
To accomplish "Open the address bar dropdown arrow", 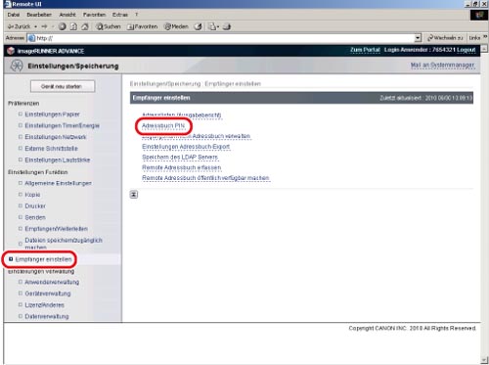I will point(418,38).
